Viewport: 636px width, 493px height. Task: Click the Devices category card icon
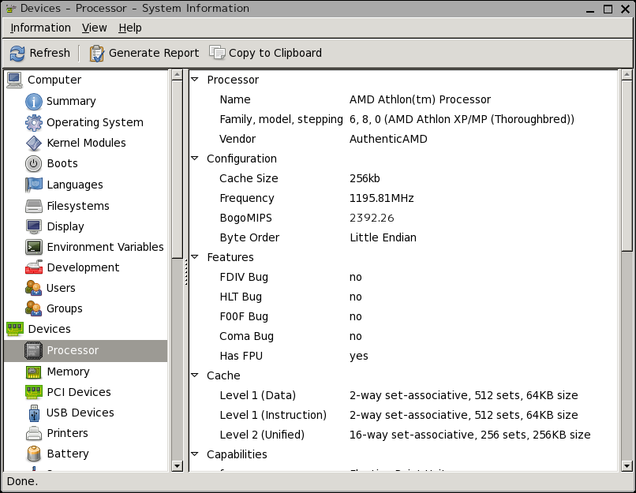pos(15,329)
